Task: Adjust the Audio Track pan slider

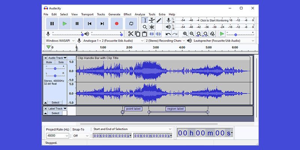Action: tap(55, 76)
